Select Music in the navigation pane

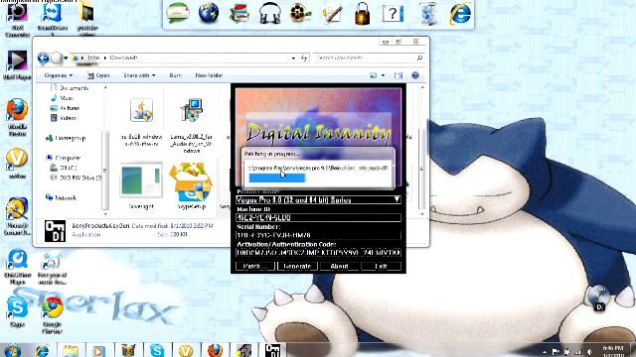(x=67, y=98)
